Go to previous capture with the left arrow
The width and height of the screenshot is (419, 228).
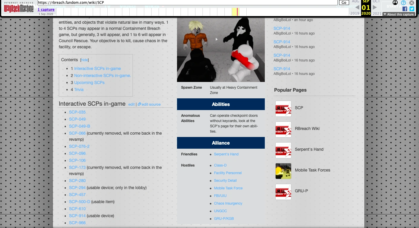tap(358, 8)
